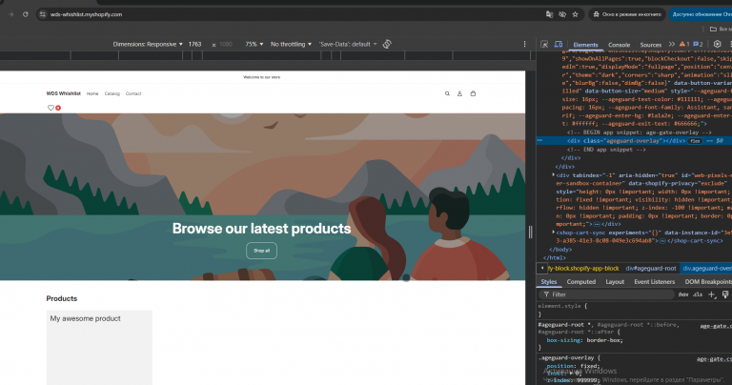The width and height of the screenshot is (732, 385).
Task: Toggle the rendering emulations paintbrush icon
Action: click(725, 294)
